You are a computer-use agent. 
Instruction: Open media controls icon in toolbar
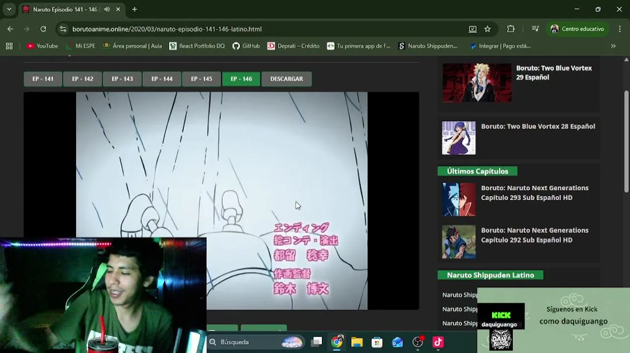(535, 29)
